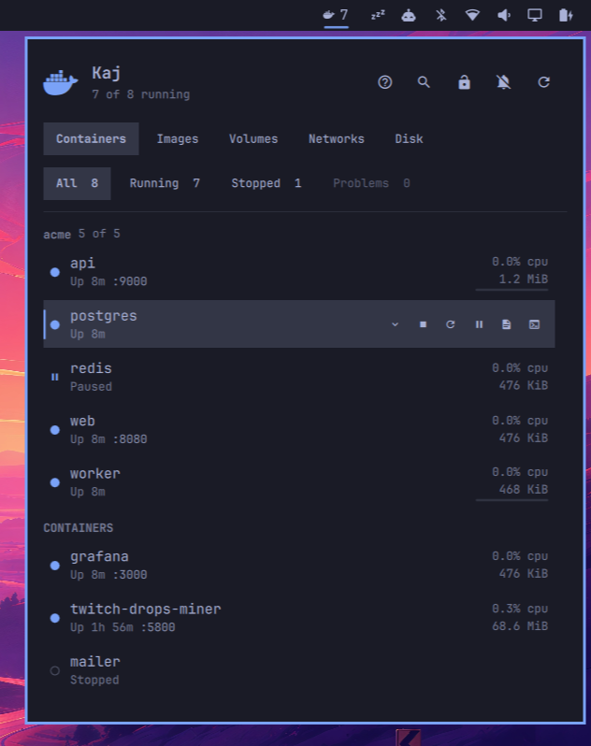Image resolution: width=591 pixels, height=746 pixels.
Task: Click twitch-drops-miner 68.6 MiB value
Action: pyautogui.click(x=520, y=625)
